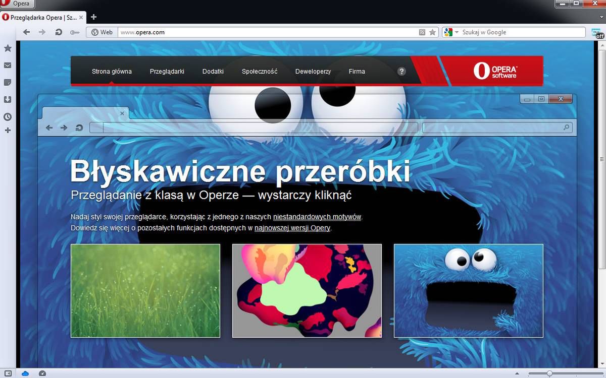Click the help question mark icon

pos(401,72)
